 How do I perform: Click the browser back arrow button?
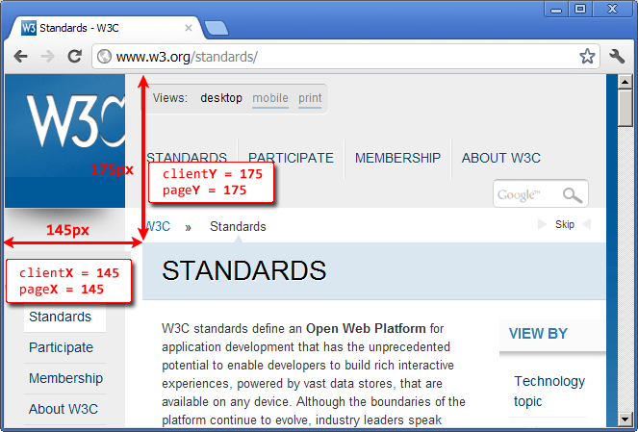click(x=21, y=57)
